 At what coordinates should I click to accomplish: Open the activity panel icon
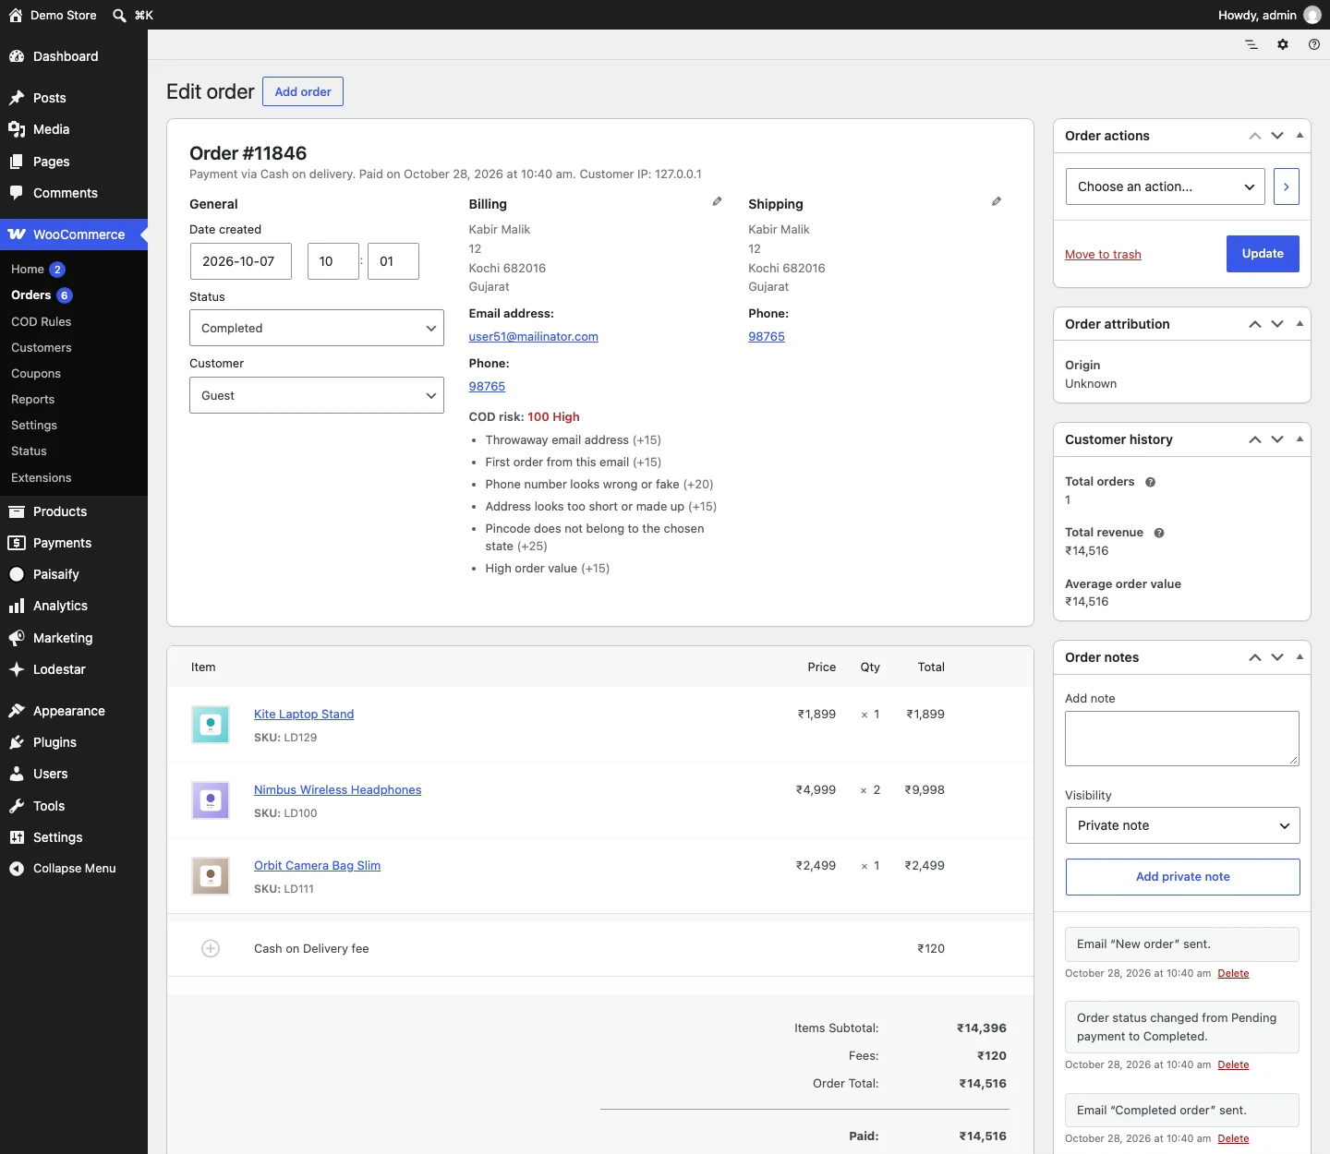(x=1251, y=44)
